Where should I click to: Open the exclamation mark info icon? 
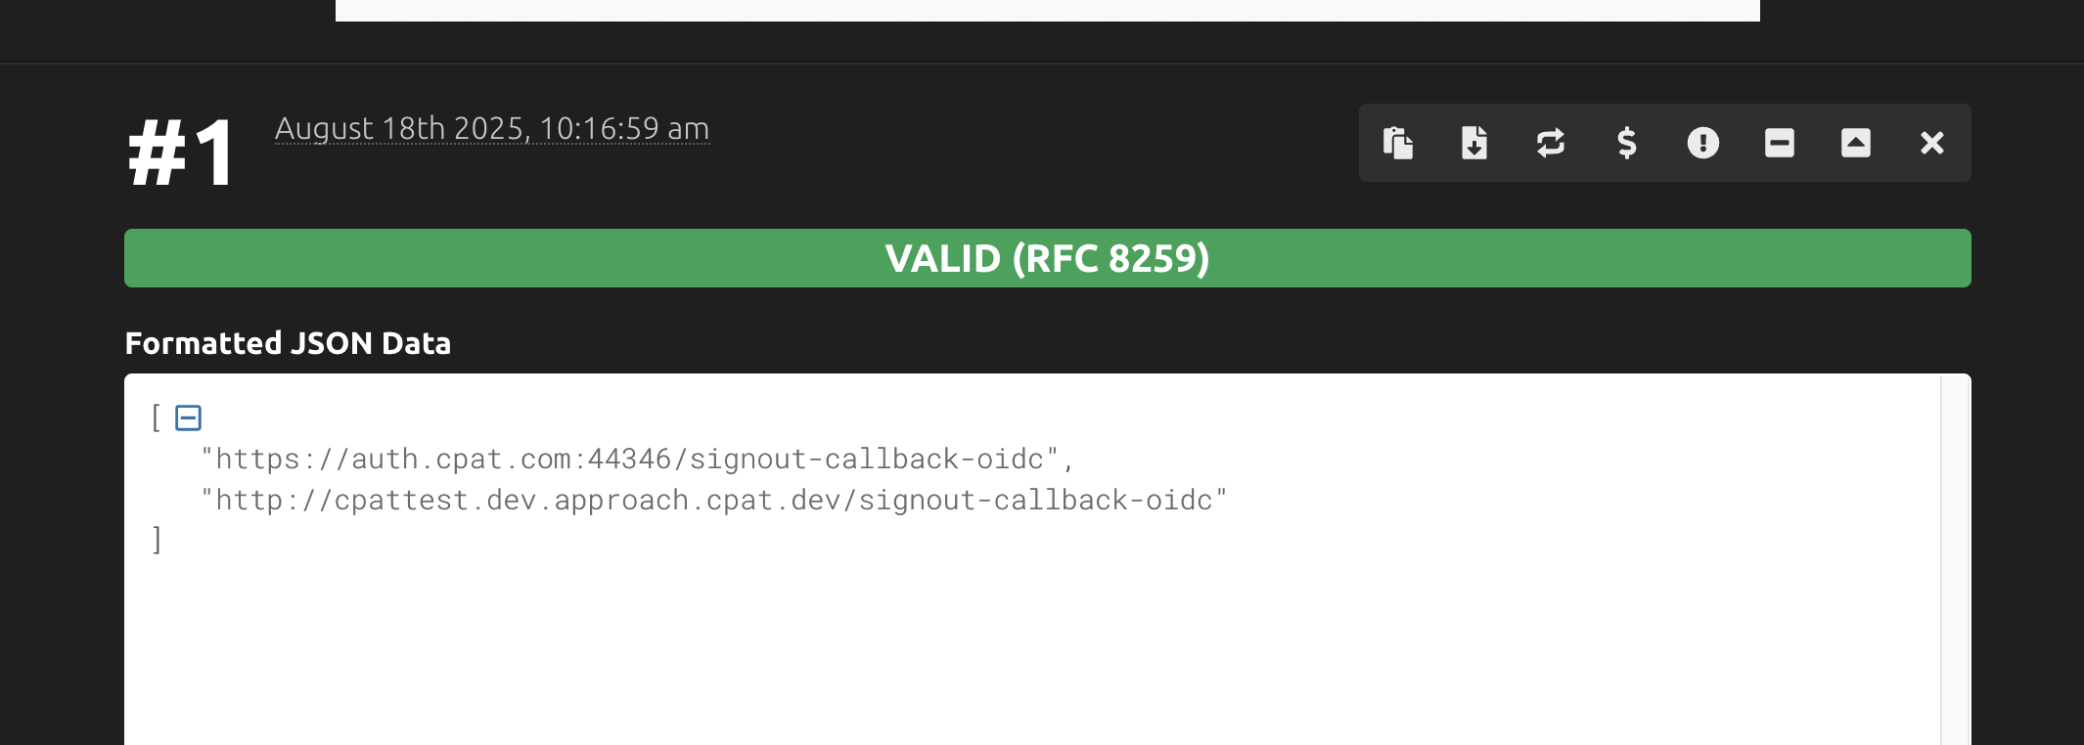coord(1703,143)
